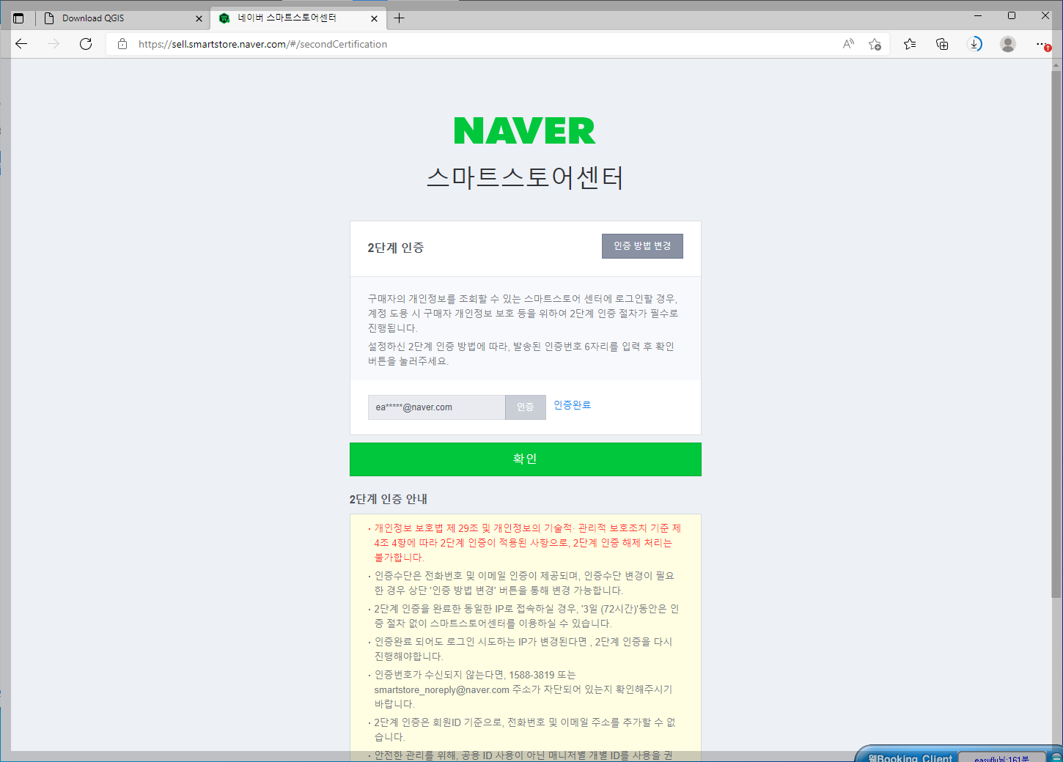Open the profile avatar icon

click(1008, 44)
